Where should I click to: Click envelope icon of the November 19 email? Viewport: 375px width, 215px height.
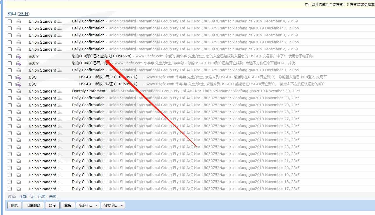(x=19, y=175)
